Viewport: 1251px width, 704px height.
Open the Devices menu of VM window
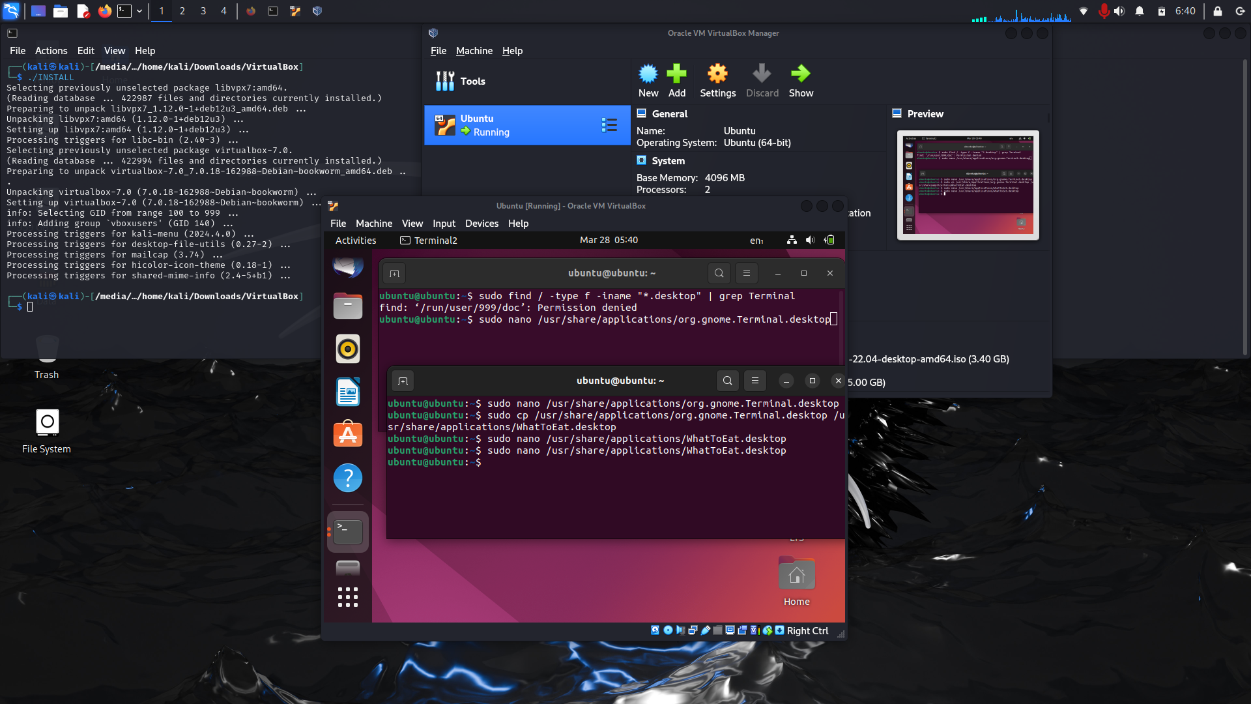click(482, 223)
